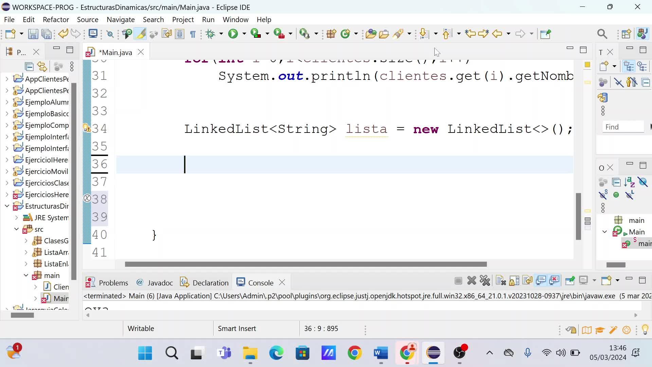Click the Debug bug icon
The width and height of the screenshot is (652, 367).
coord(211,34)
